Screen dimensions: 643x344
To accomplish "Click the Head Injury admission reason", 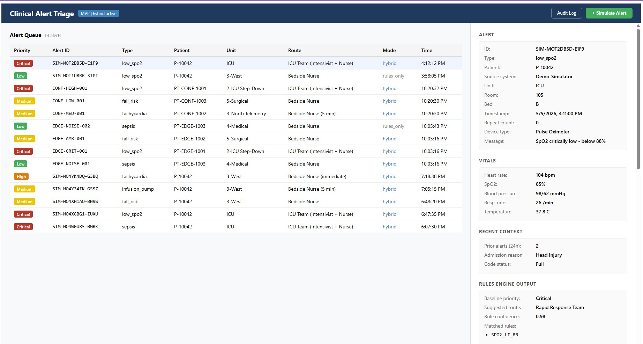I will coord(549,255).
